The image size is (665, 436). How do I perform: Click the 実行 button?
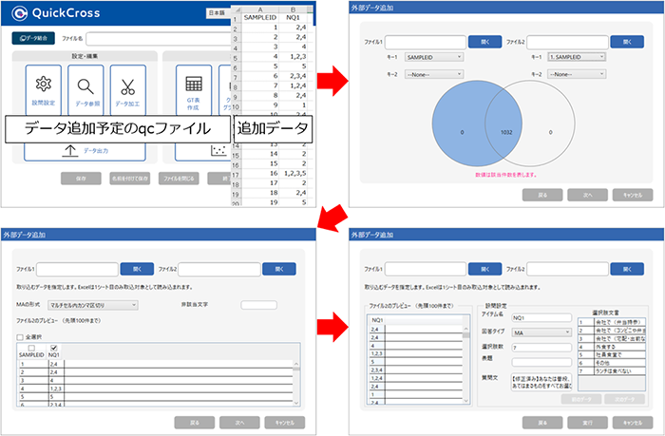click(587, 423)
